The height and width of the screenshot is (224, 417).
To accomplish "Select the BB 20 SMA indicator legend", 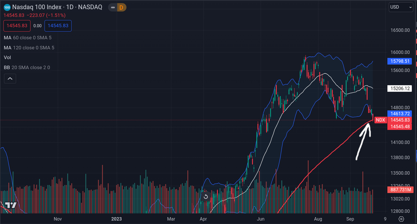I will pos(27,67).
